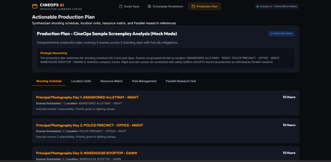Show the Parallel Research Hub tab
This screenshot has width=331, height=162.
point(181,81)
